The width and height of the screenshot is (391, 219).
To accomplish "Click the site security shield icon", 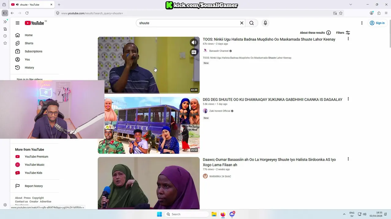I will [57, 13].
